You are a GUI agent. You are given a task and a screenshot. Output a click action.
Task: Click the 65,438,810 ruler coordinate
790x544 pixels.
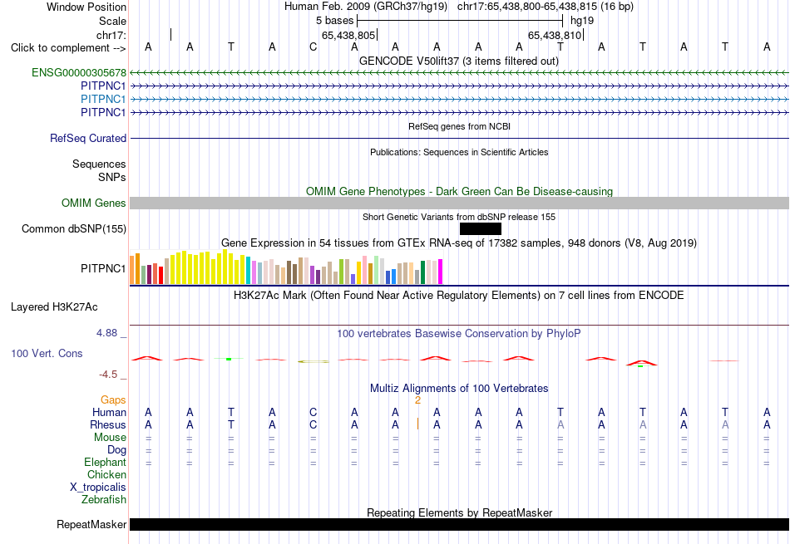[x=554, y=35]
